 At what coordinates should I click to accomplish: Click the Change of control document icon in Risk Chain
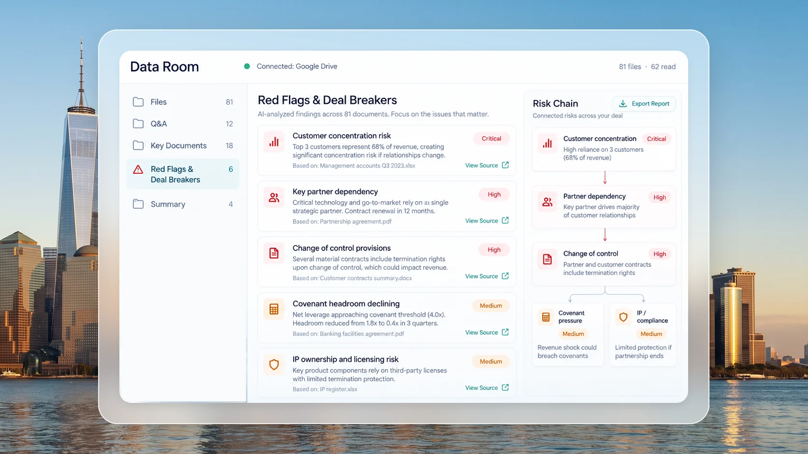point(548,259)
